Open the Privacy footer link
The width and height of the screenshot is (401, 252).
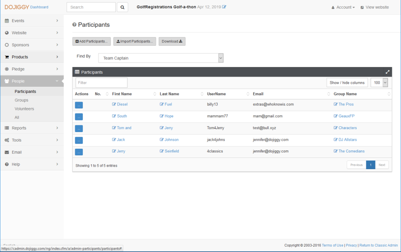(351, 245)
